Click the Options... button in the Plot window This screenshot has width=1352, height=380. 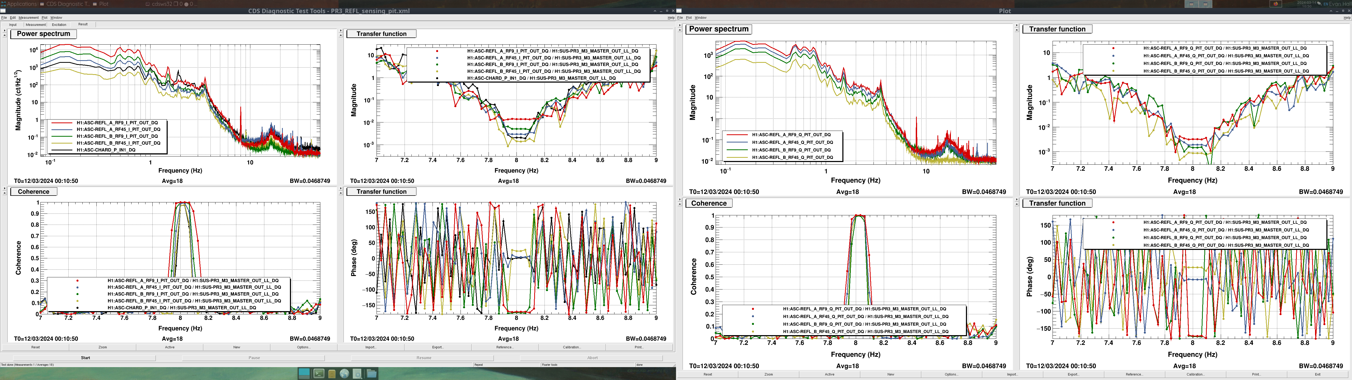coord(951,374)
